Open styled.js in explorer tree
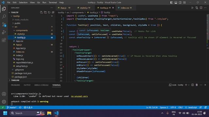The height and width of the screenshot is (117, 209). click(21, 34)
